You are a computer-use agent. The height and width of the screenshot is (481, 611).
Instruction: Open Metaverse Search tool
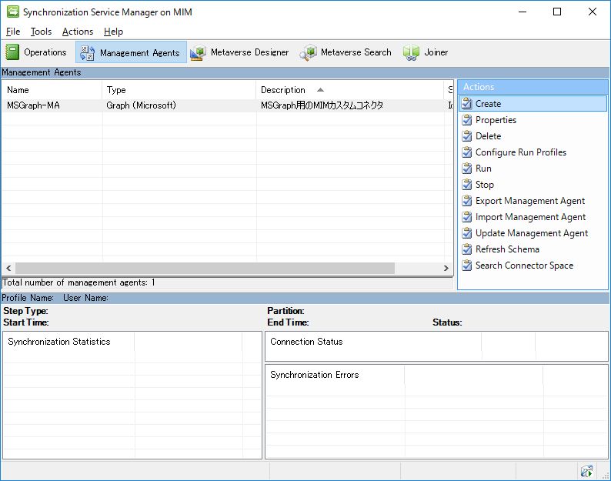[346, 52]
